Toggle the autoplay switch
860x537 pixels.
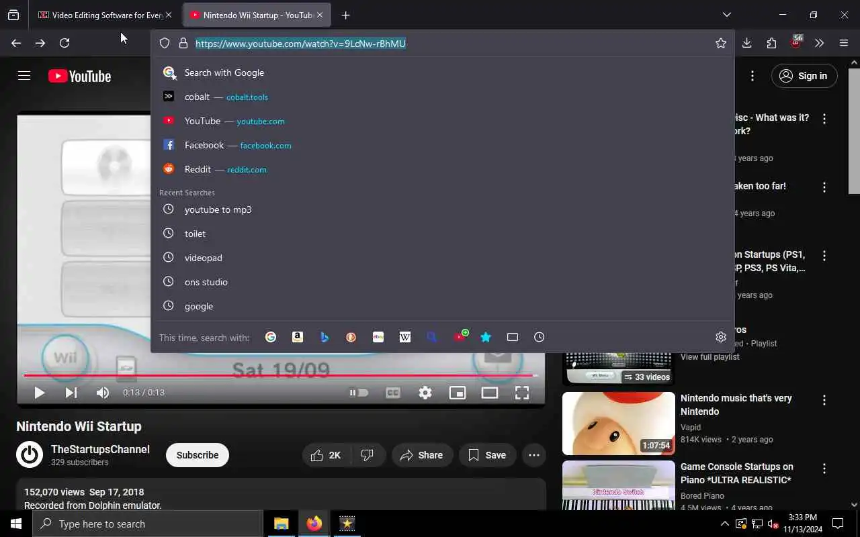[359, 393]
